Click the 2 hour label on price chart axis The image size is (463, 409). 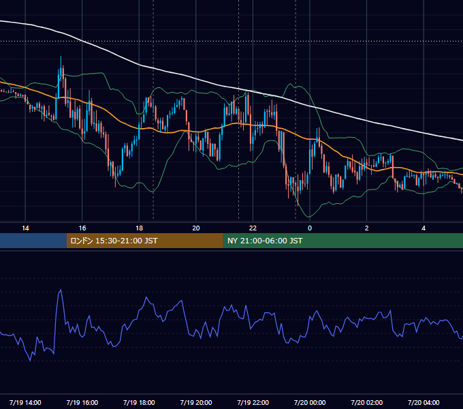point(367,228)
